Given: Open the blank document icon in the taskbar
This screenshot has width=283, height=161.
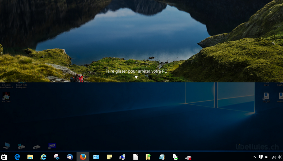Looking at the screenshot, I should (x=135, y=157).
